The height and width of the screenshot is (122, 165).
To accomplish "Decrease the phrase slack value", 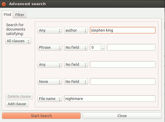I will pyautogui.click(x=103, y=49).
